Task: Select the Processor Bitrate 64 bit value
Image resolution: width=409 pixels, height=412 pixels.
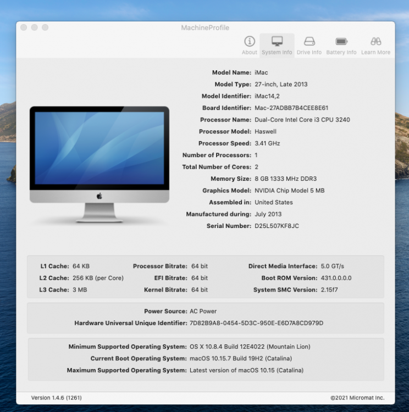Action: coord(200,266)
